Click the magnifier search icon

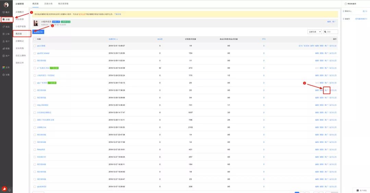pos(325,32)
